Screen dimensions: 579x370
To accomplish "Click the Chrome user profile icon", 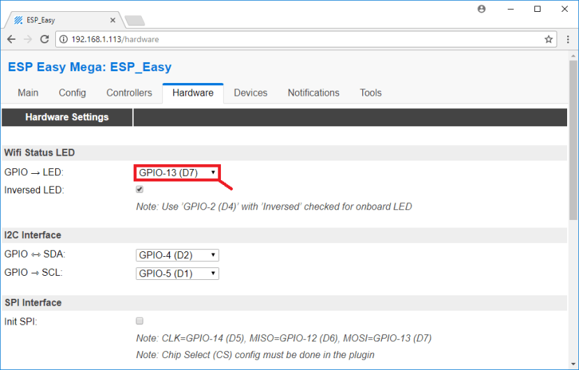I will click(x=481, y=9).
